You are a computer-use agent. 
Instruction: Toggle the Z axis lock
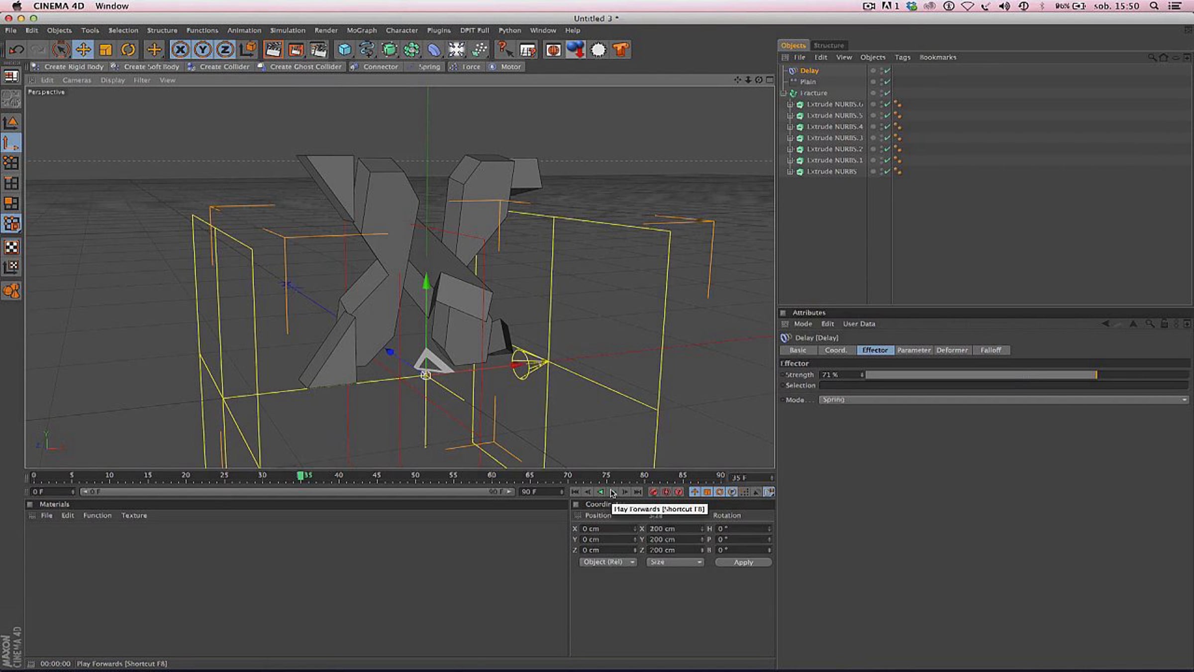click(225, 50)
